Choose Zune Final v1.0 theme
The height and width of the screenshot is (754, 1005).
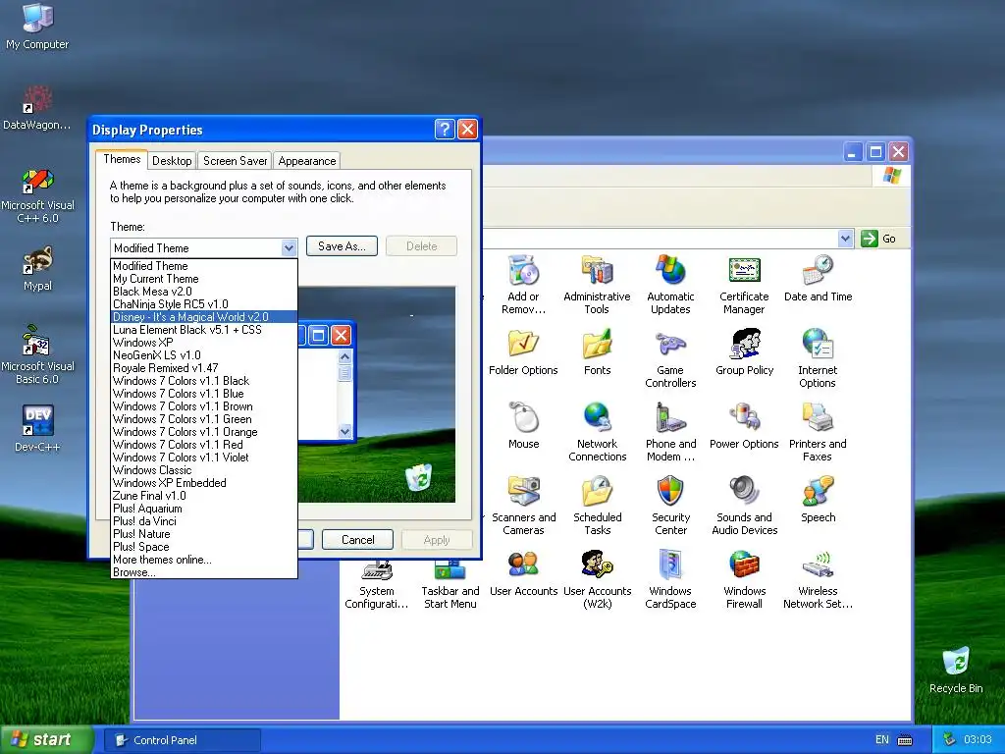pyautogui.click(x=204, y=496)
